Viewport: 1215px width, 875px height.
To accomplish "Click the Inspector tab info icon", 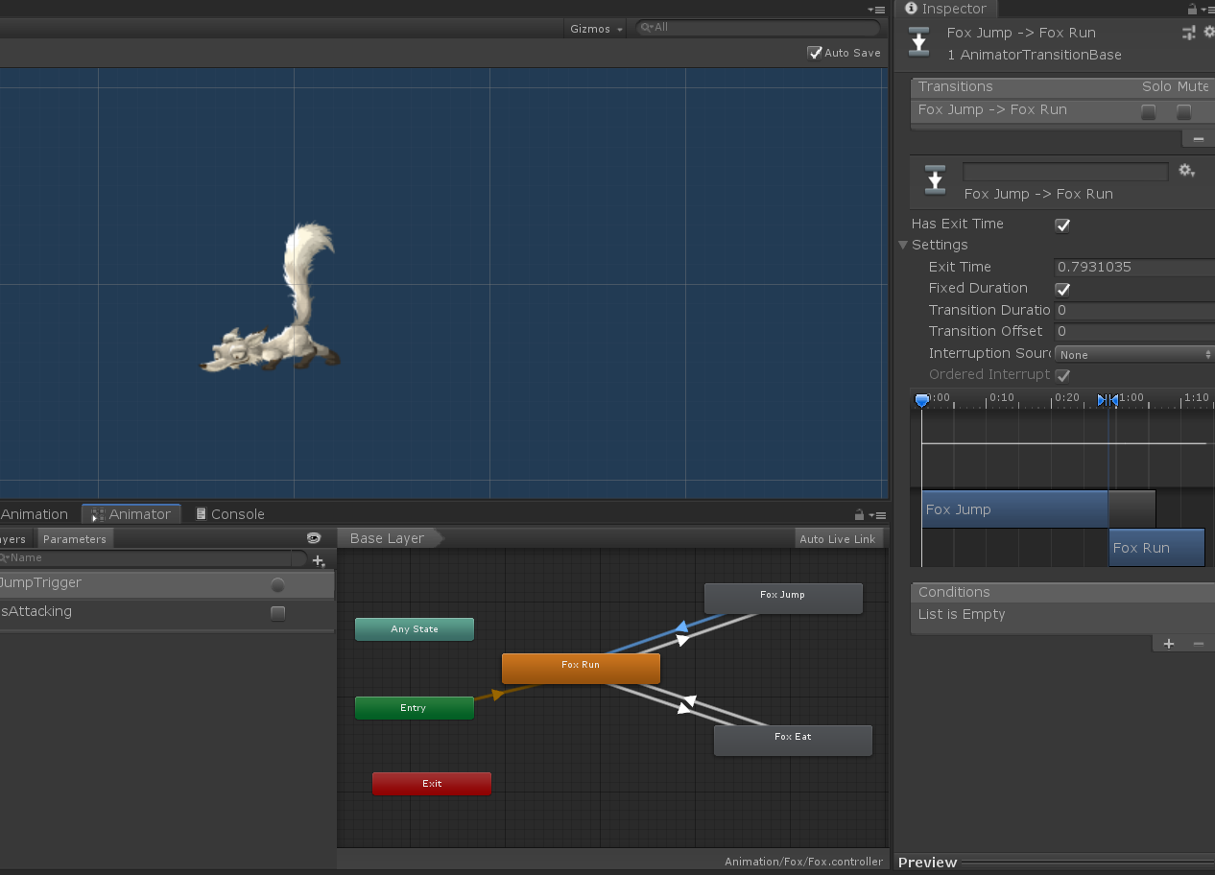I will [x=911, y=9].
